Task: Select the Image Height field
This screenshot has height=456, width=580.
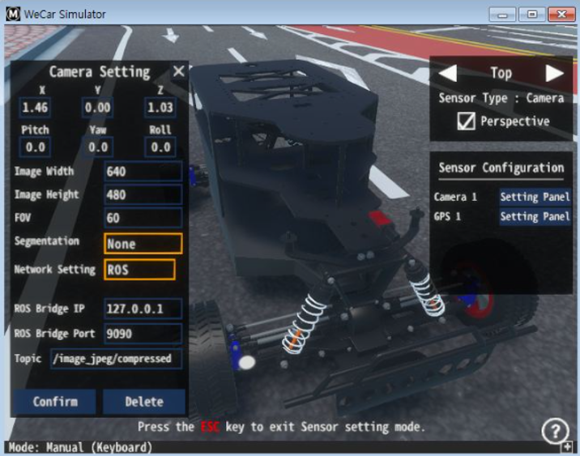Action: [143, 194]
